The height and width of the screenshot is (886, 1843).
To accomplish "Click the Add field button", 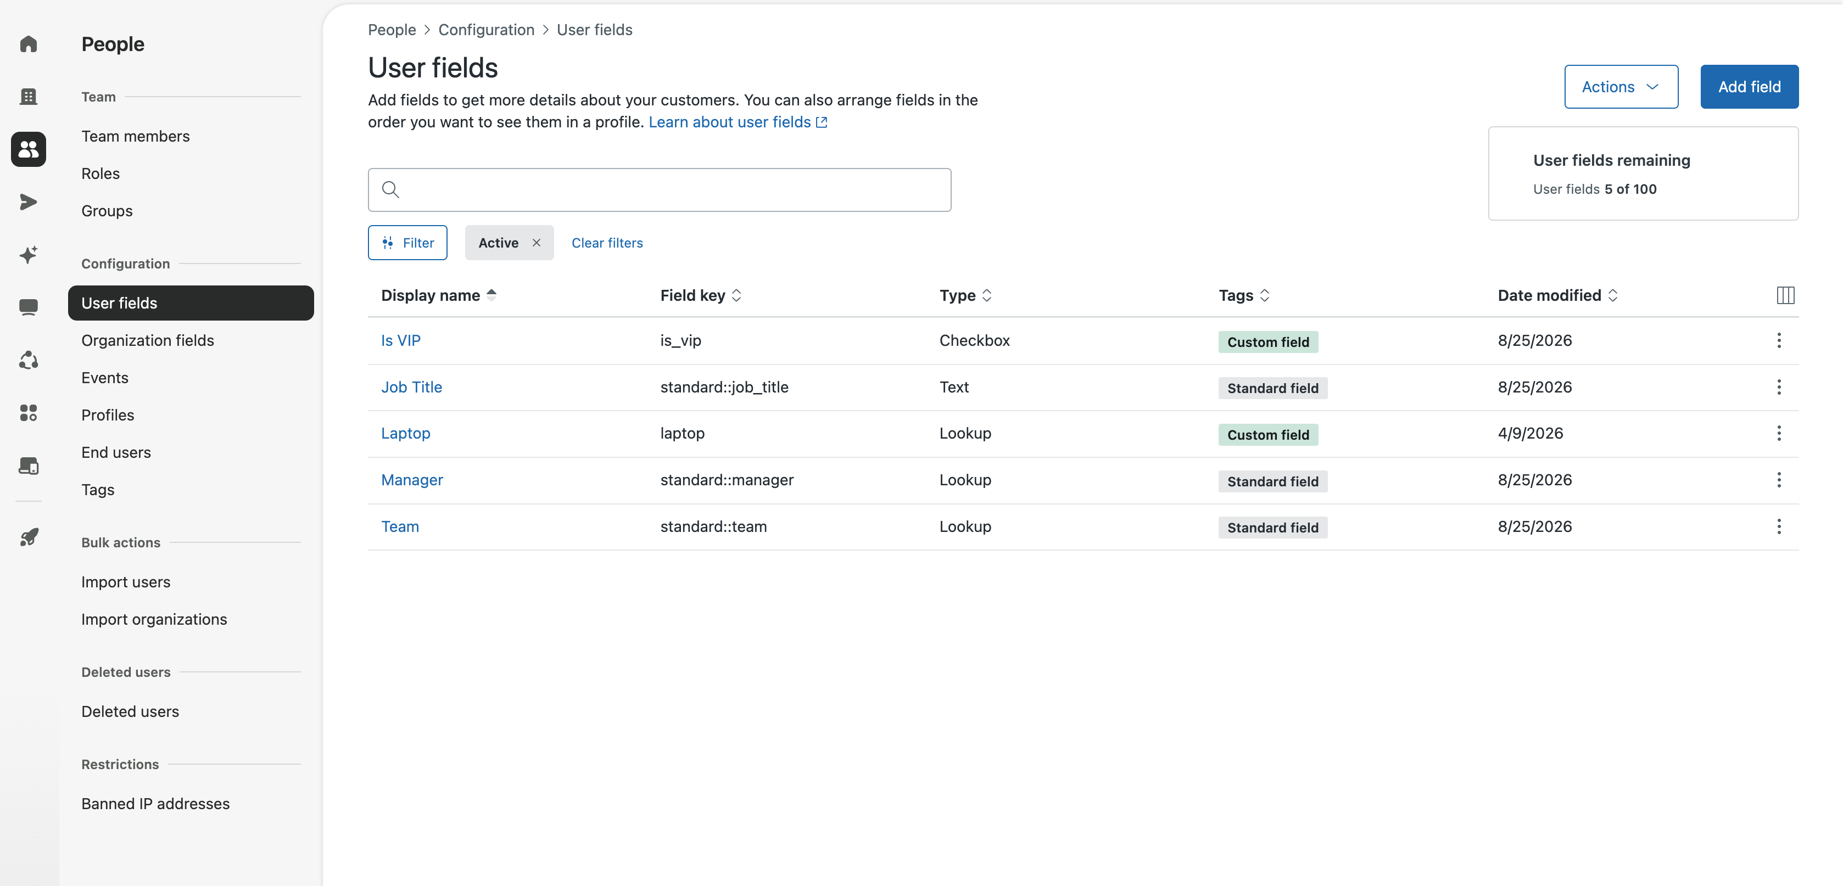I will (1749, 87).
